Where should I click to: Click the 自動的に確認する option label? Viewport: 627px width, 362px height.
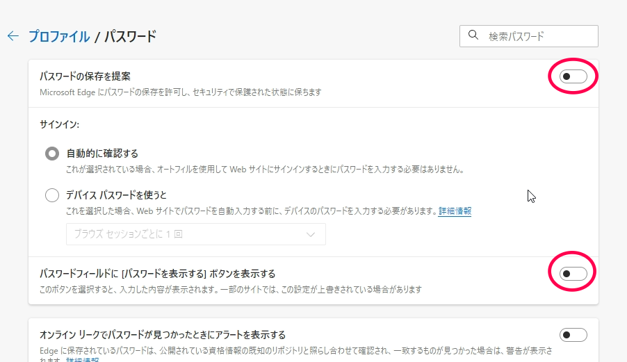point(102,153)
